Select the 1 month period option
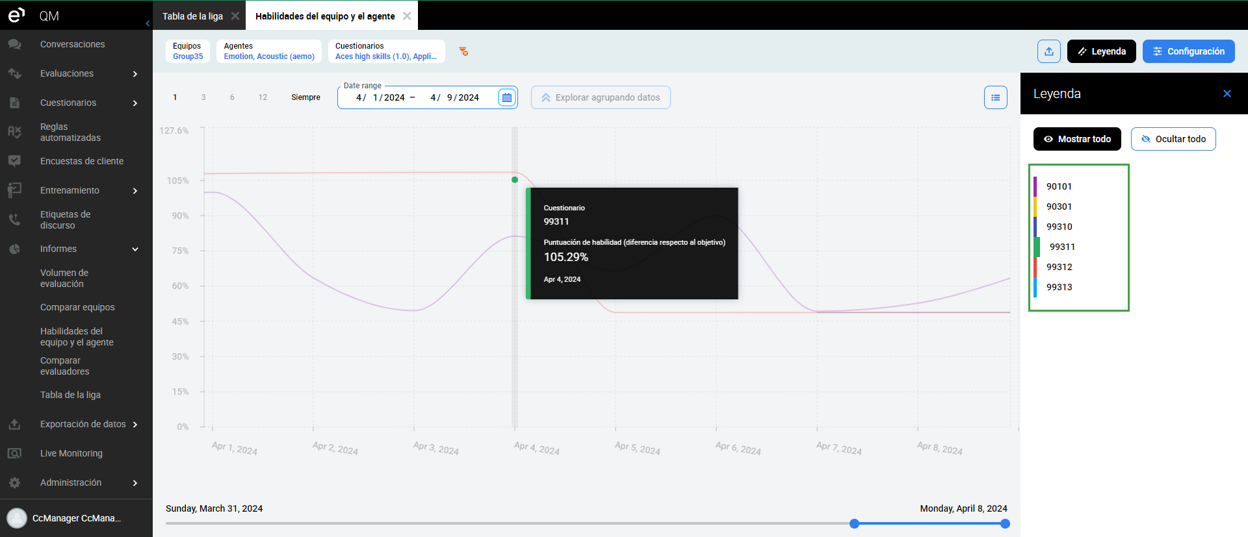This screenshot has height=537, width=1248. coord(175,97)
